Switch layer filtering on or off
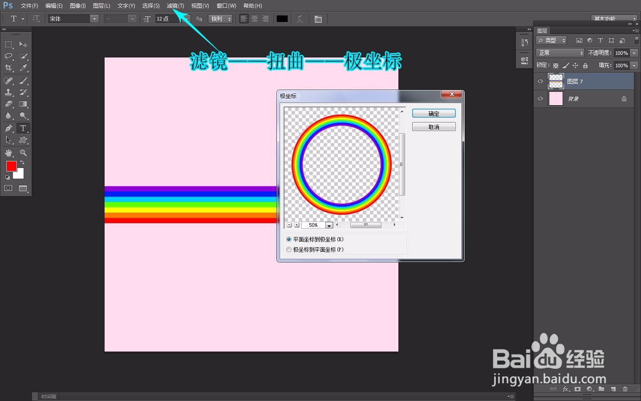This screenshot has height=401, width=641. pyautogui.click(x=637, y=40)
